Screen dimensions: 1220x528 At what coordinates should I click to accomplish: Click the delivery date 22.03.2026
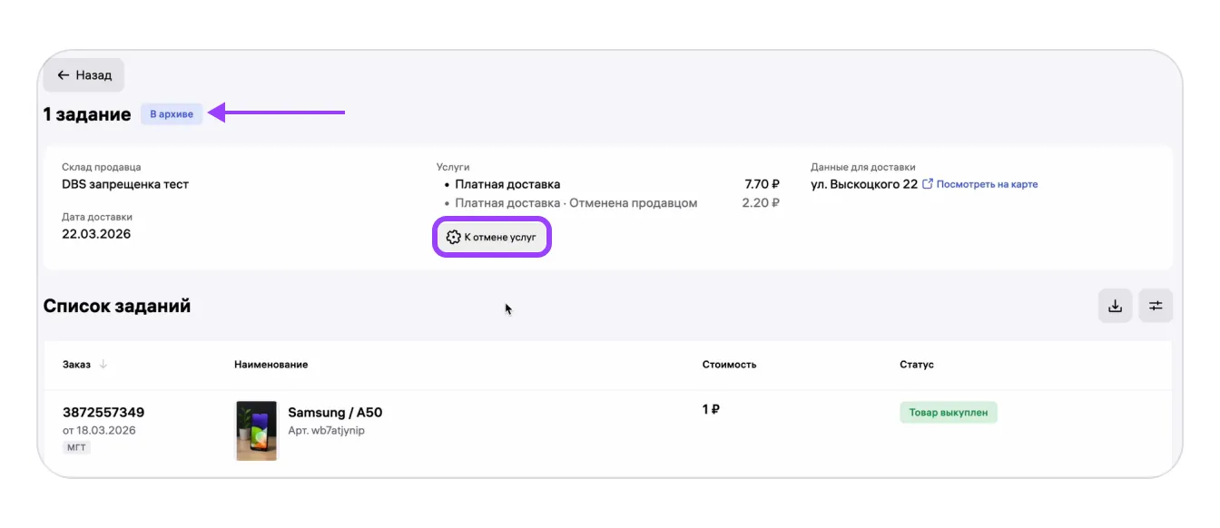coord(96,234)
